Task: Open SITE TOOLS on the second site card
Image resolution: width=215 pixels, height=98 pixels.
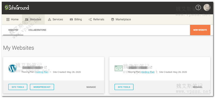Action: (124, 87)
